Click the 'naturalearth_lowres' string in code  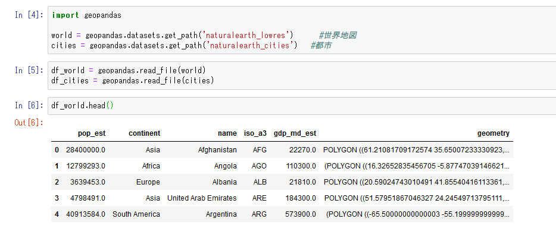245,36
